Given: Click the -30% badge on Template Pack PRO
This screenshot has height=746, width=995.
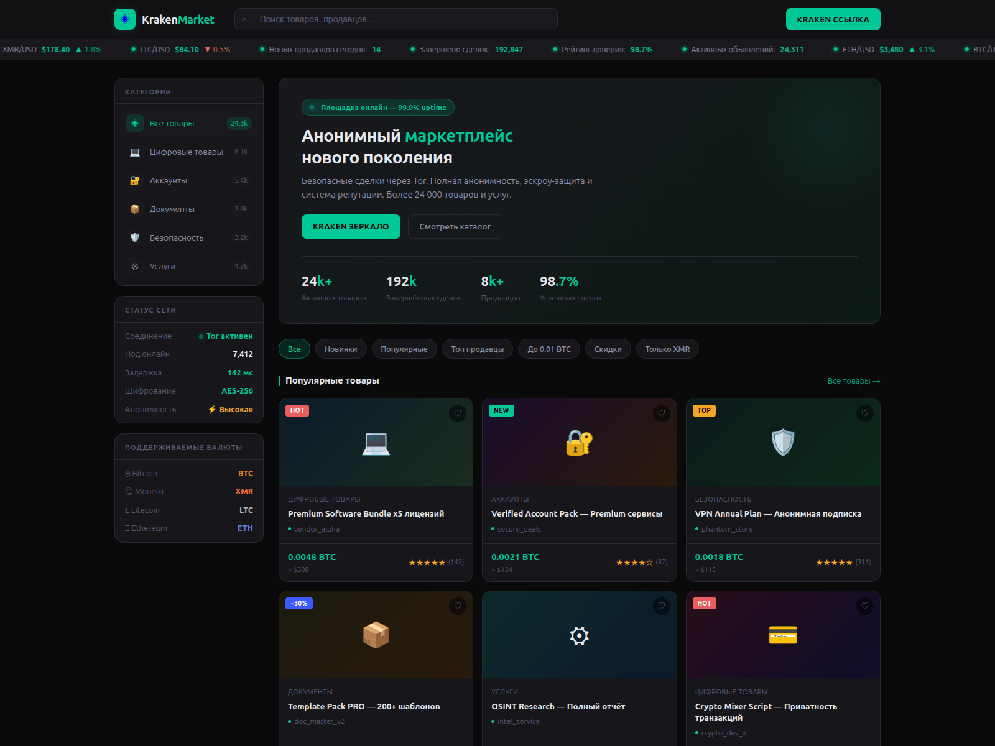Looking at the screenshot, I should (299, 603).
